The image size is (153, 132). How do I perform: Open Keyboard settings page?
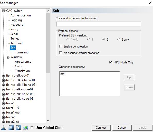(x=17, y=25)
